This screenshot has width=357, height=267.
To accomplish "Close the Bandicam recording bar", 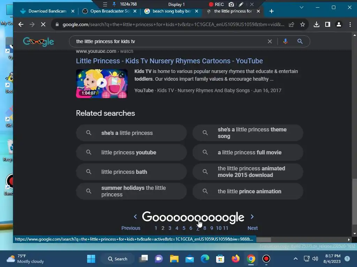I will click(252, 4).
